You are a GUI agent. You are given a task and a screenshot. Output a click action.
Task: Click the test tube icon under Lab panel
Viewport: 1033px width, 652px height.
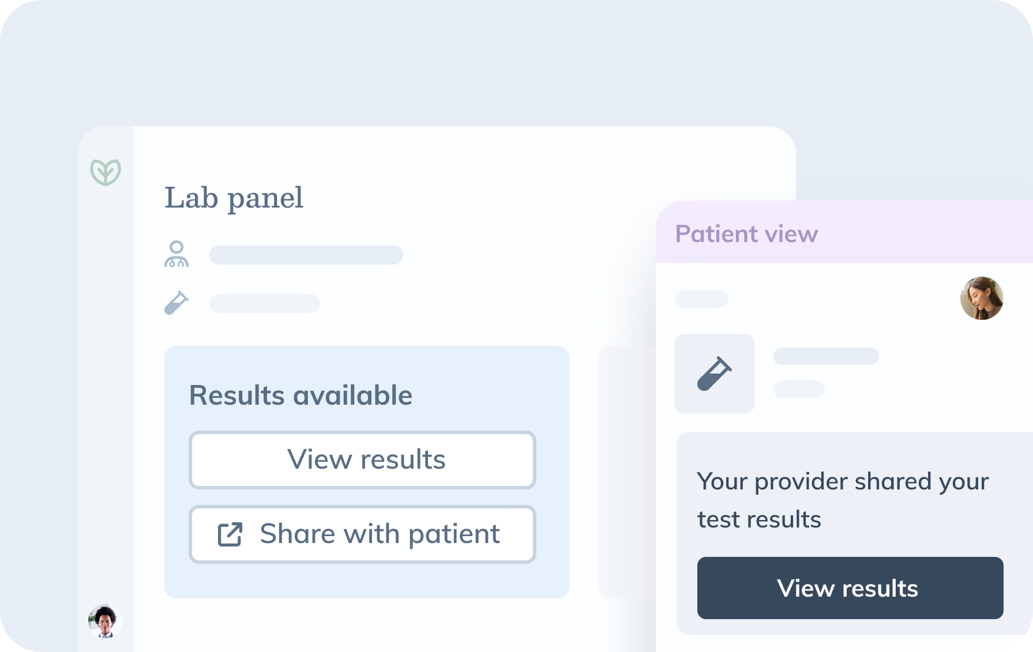point(176,303)
